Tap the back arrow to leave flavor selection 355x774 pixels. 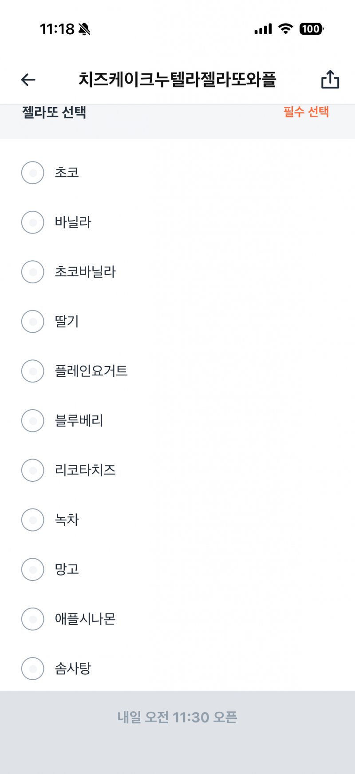point(28,79)
